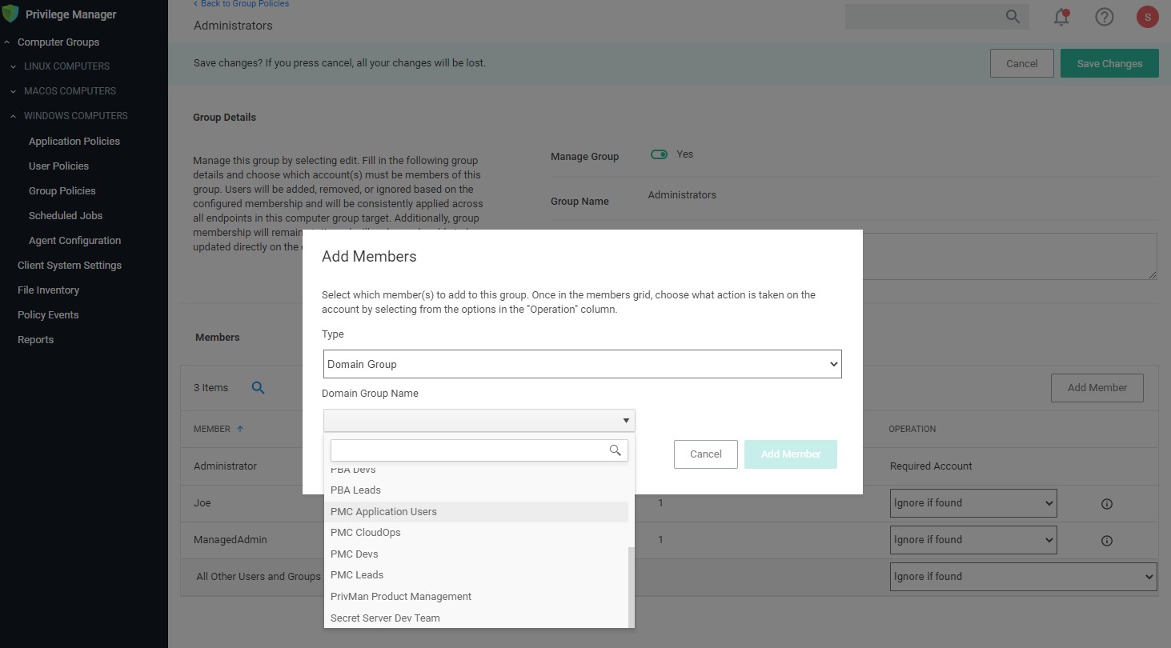Click the Privilege Manager shield logo
This screenshot has height=648, width=1171.
click(x=10, y=14)
